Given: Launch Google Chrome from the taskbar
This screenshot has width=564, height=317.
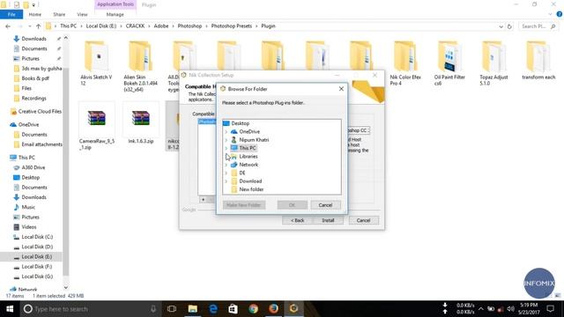Looking at the screenshot, I should coord(253,309).
